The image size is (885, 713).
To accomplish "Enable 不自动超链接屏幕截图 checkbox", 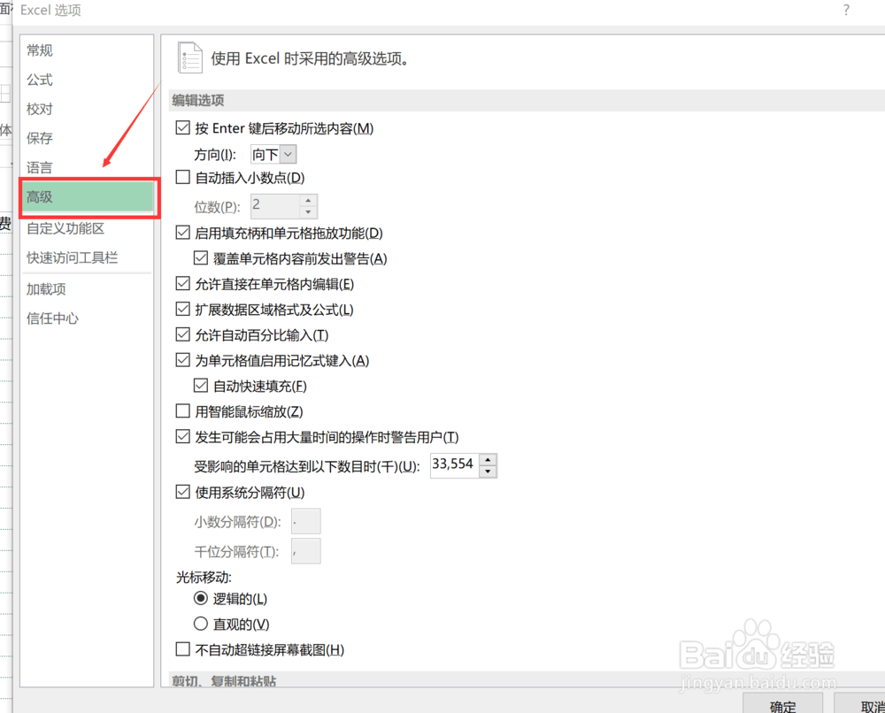I will point(183,649).
